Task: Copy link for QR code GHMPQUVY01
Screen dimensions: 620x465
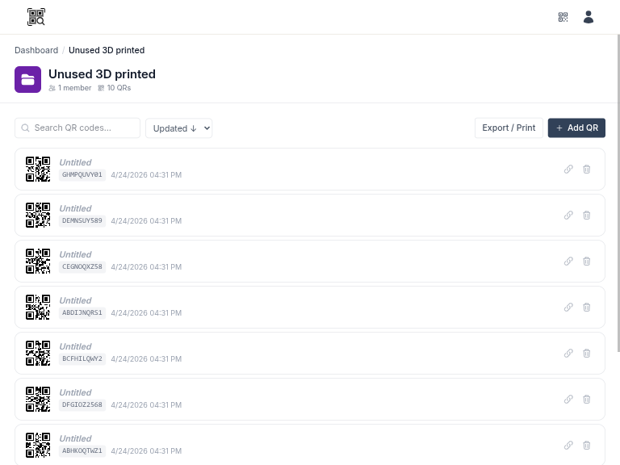Action: point(568,170)
